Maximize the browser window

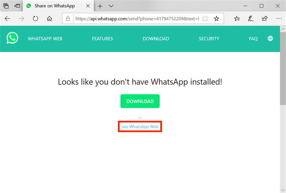261,6
